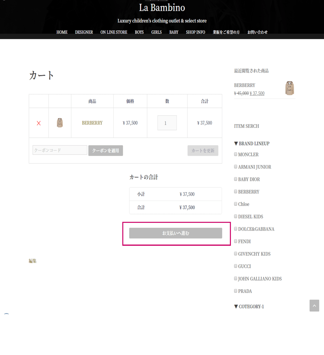Remove BERBERRY item with red X icon
The width and height of the screenshot is (324, 355).
(x=39, y=123)
